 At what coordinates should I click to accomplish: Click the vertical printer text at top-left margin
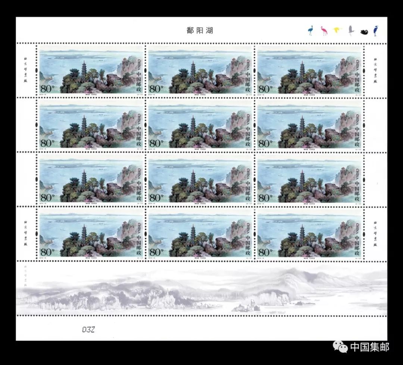(x=26, y=66)
